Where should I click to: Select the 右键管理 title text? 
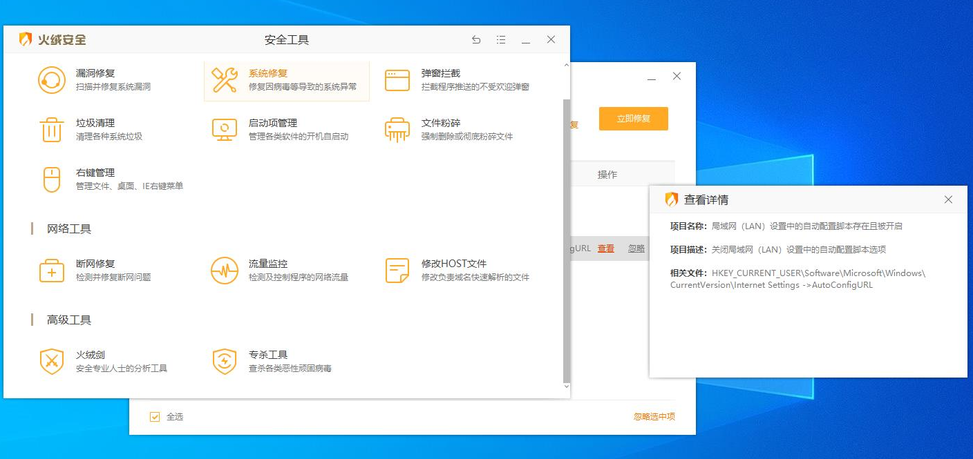point(95,173)
